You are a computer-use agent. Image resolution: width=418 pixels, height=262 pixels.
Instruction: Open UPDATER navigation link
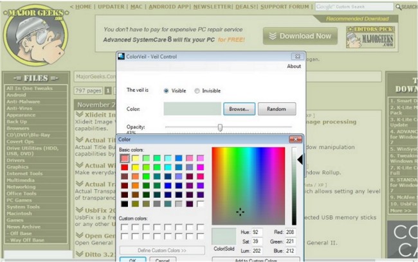point(111,6)
